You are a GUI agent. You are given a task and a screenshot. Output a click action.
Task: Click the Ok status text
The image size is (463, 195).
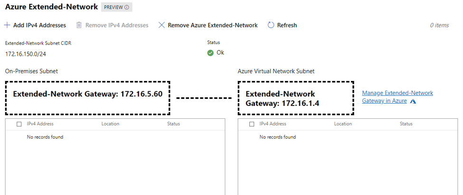[220, 53]
